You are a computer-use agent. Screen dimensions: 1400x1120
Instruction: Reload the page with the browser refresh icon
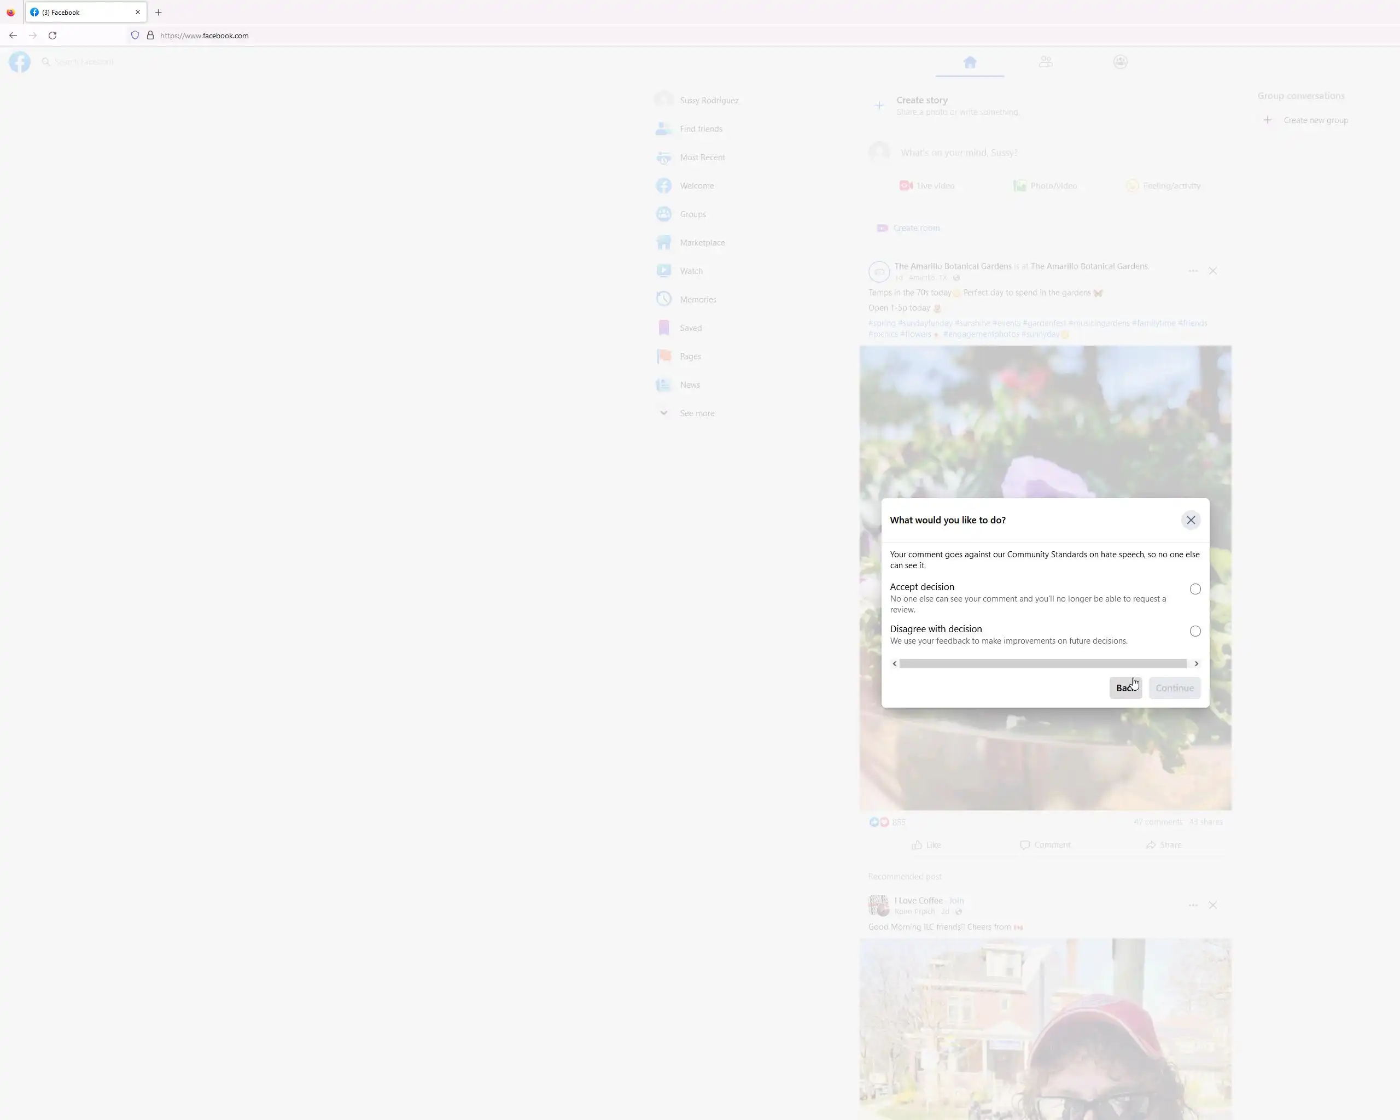tap(52, 36)
